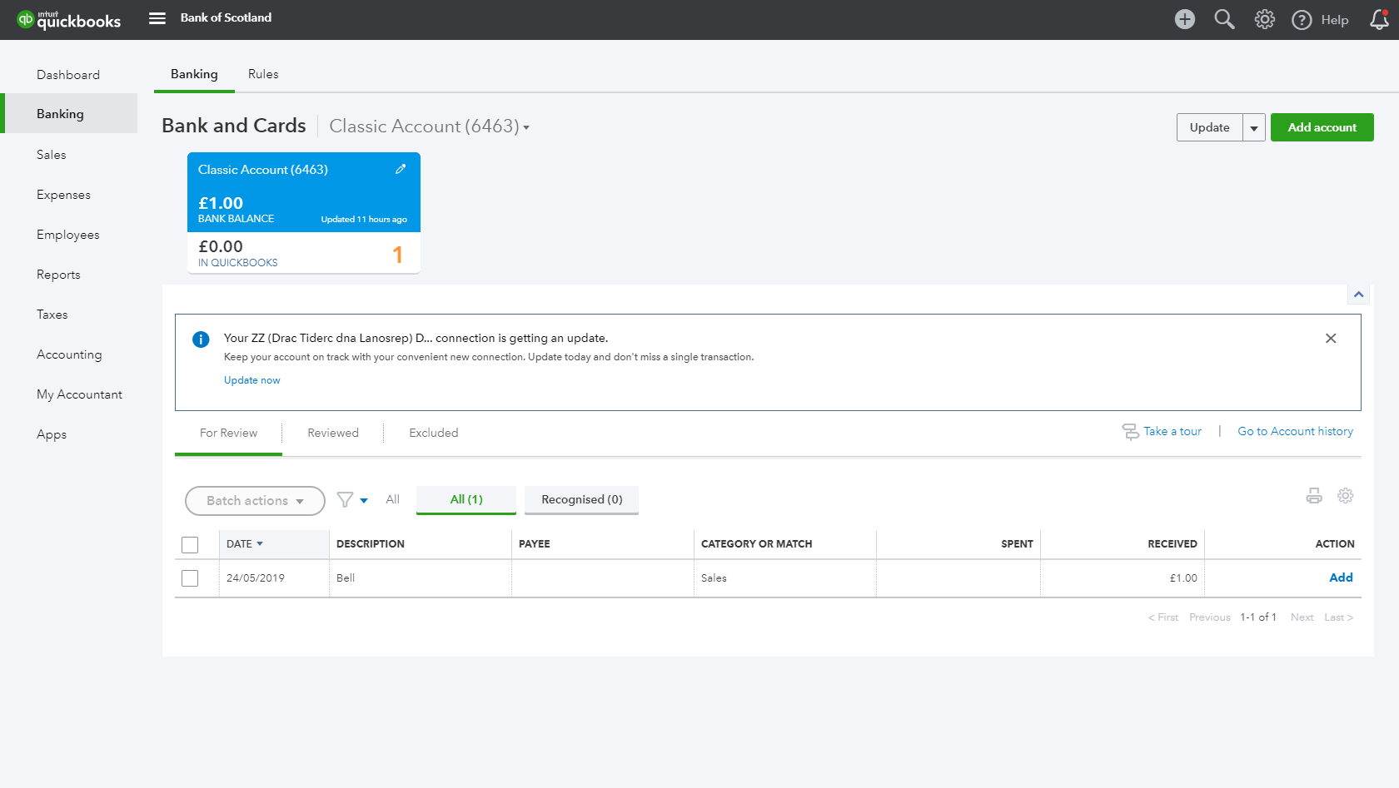Image resolution: width=1399 pixels, height=788 pixels.
Task: Open My Accountant in the sidebar
Action: pos(79,394)
